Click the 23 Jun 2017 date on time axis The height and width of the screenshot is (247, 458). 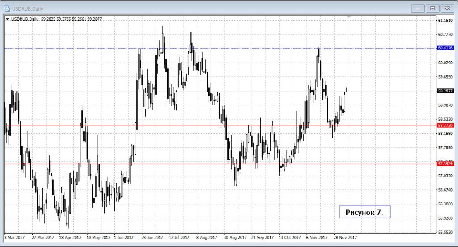pyautogui.click(x=151, y=237)
